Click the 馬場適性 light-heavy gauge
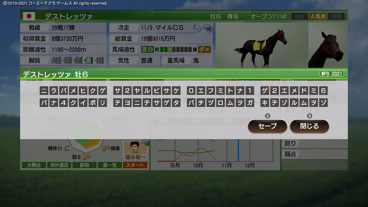 (x=176, y=49)
